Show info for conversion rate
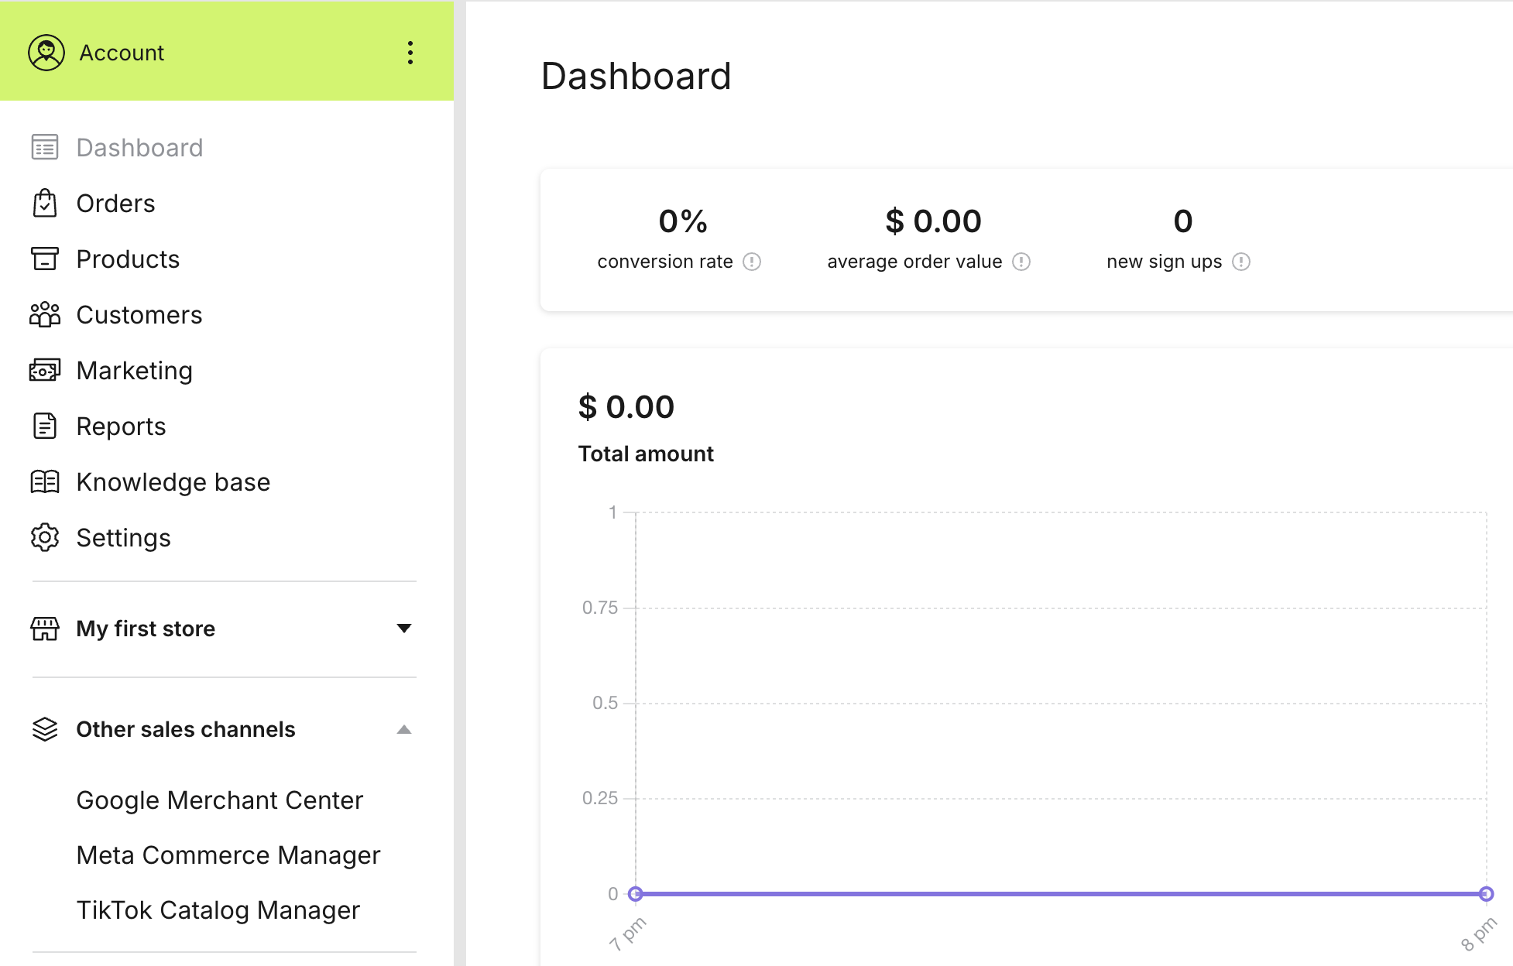This screenshot has width=1513, height=966. [752, 262]
